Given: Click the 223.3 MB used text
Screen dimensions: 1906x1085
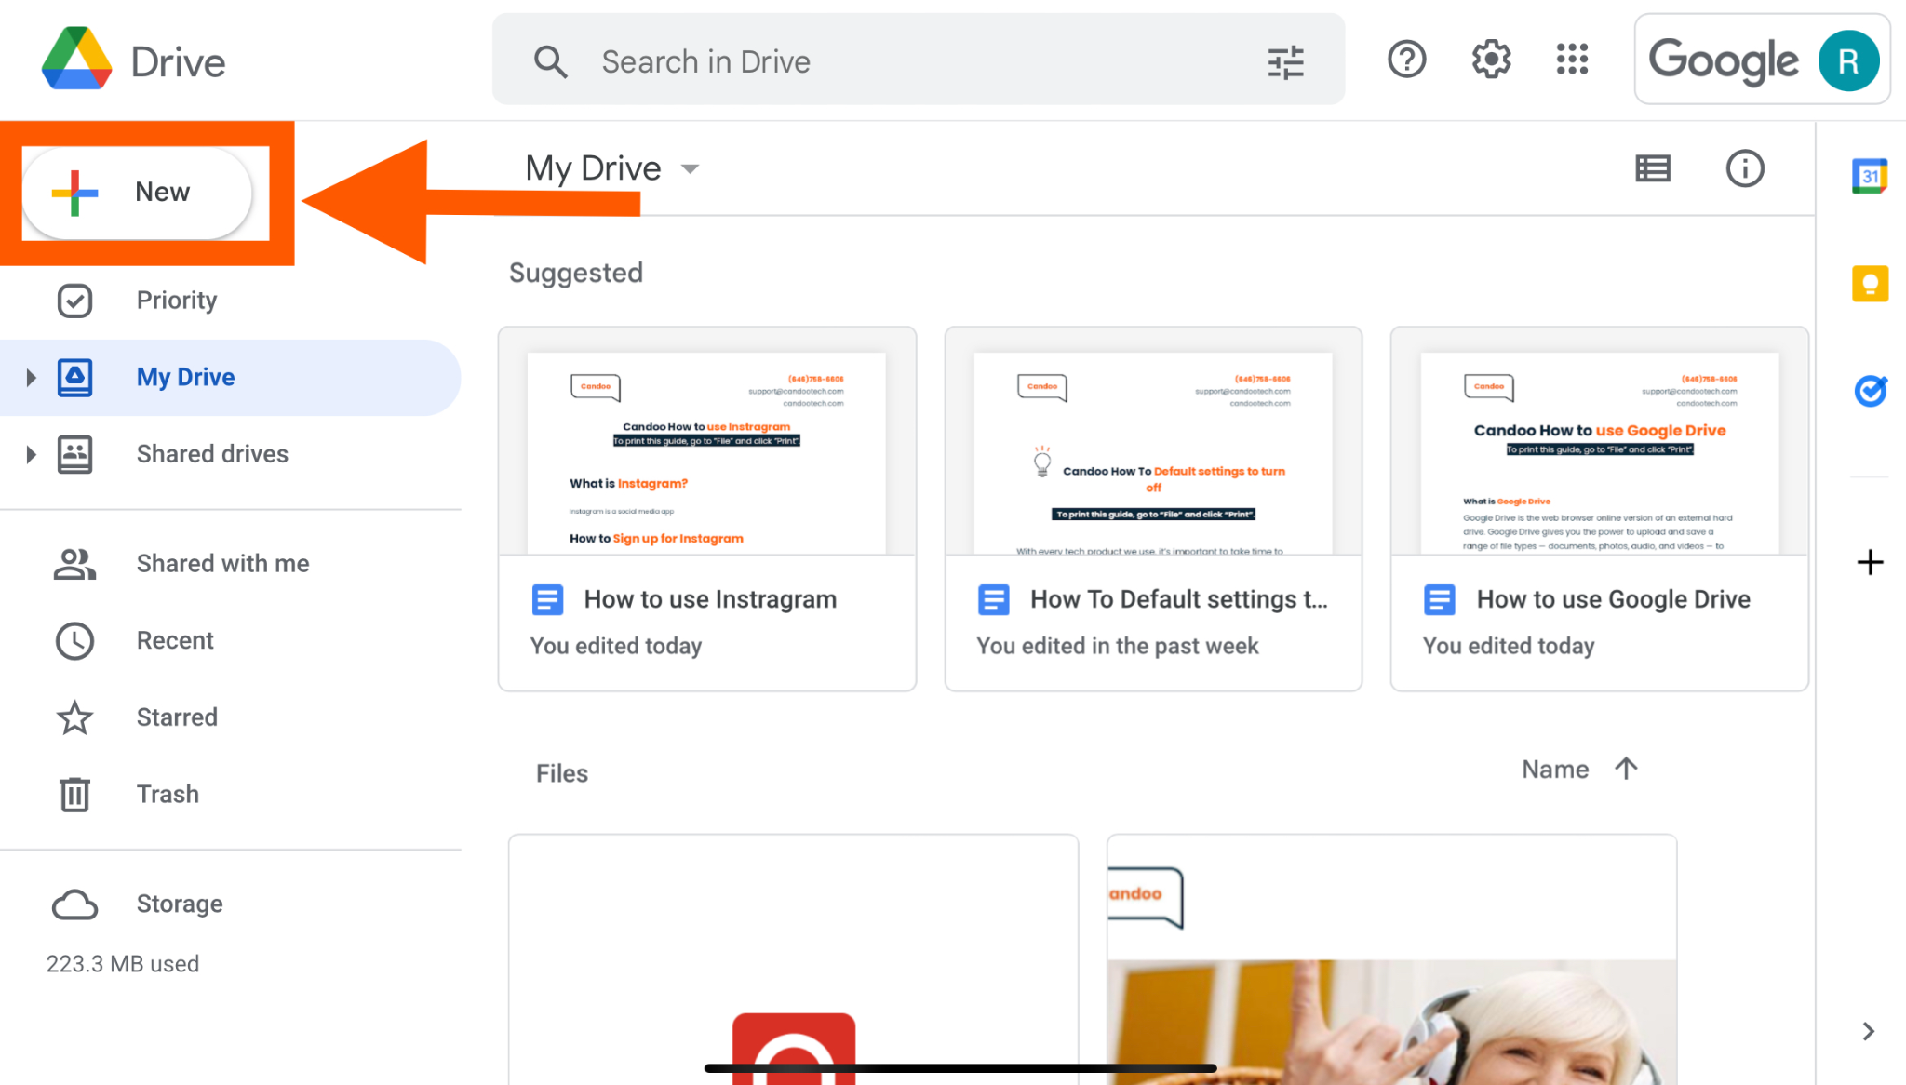Looking at the screenshot, I should [123, 964].
